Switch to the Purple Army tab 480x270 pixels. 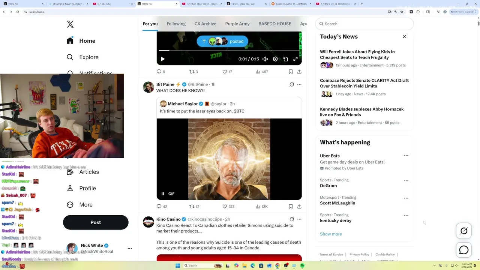[x=237, y=24]
